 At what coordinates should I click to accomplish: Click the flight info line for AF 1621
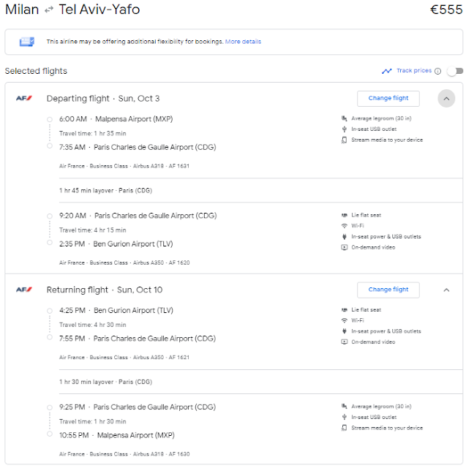tap(124, 358)
